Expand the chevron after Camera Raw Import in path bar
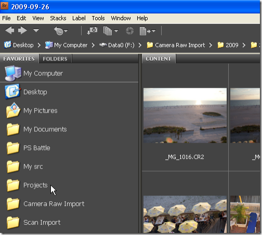Screen dimensions: 262x235 click(x=211, y=45)
